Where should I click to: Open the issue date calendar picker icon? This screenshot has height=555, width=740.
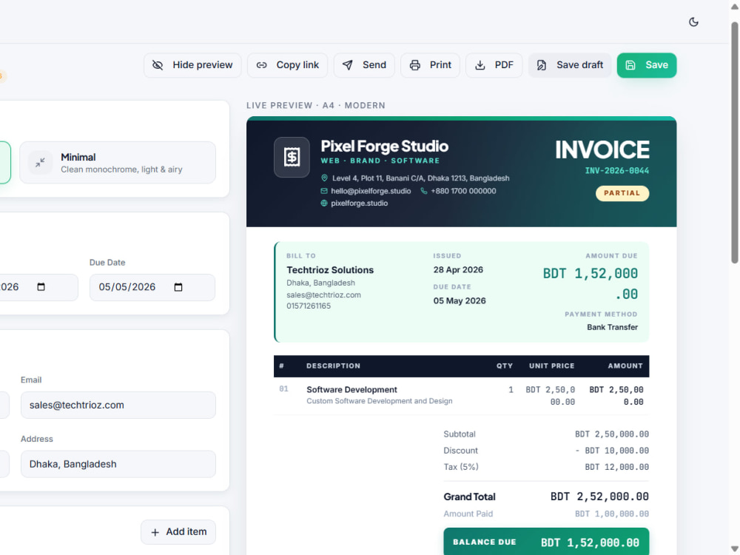41,287
